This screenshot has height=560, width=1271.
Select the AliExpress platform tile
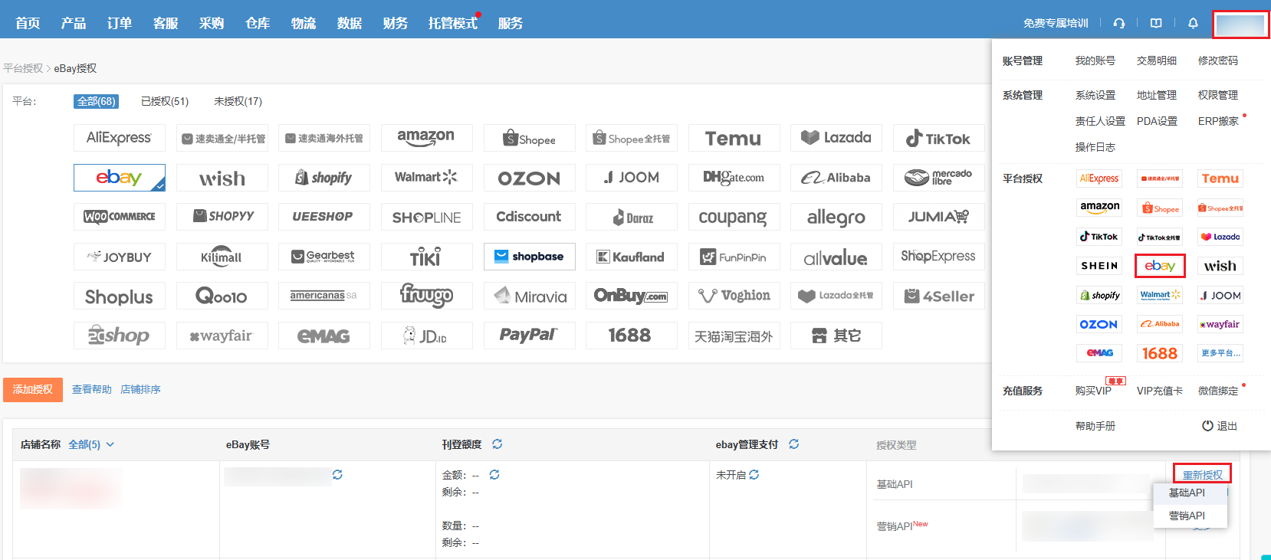click(119, 138)
